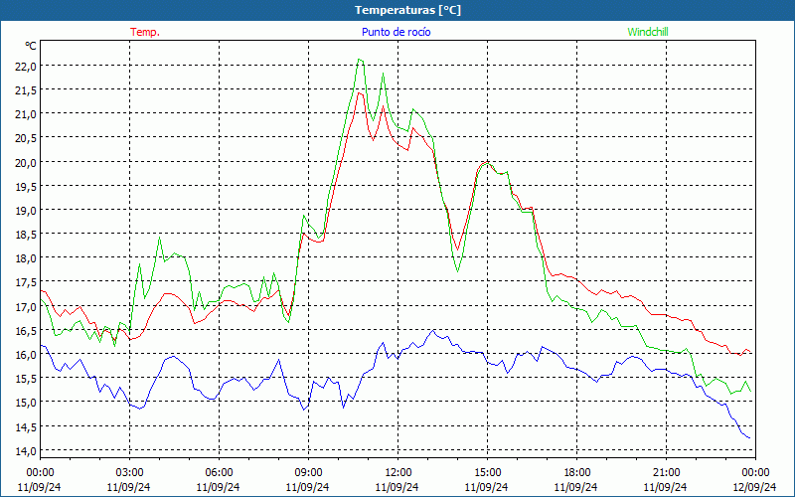Click the 06:00 time axis label
Image resolution: width=795 pixels, height=497 pixels.
pyautogui.click(x=219, y=472)
